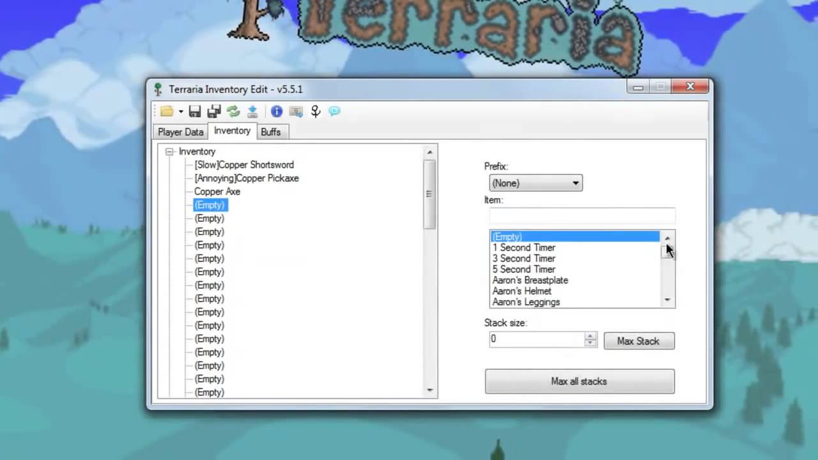Click the blue download arrow toolbar icon
This screenshot has height=460, width=818.
point(252,112)
